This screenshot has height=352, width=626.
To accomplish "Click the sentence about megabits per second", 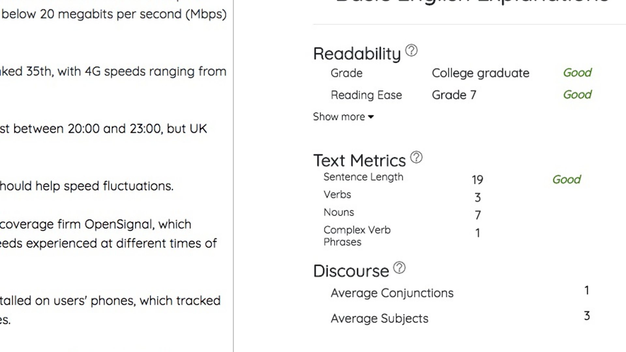I will point(114,14).
